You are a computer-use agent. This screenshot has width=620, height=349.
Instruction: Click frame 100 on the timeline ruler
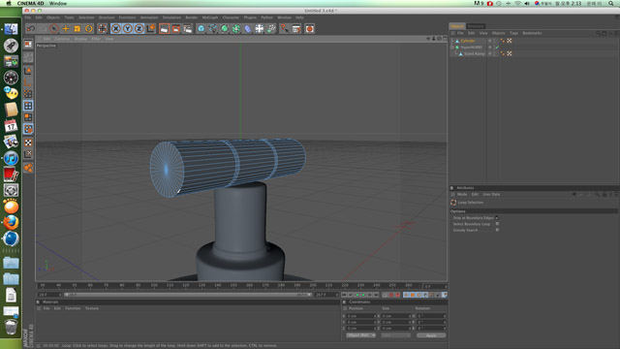(x=154, y=285)
